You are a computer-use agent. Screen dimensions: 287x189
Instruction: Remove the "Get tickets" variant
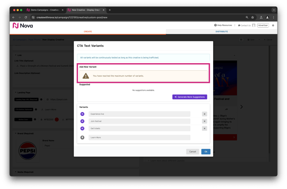[x=204, y=128]
